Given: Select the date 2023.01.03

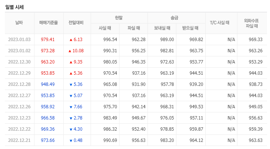Looking at the screenshot, I should tap(19, 40).
